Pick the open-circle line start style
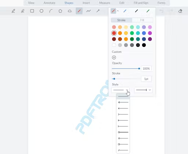The width and height of the screenshot is (188, 154). point(123,132)
